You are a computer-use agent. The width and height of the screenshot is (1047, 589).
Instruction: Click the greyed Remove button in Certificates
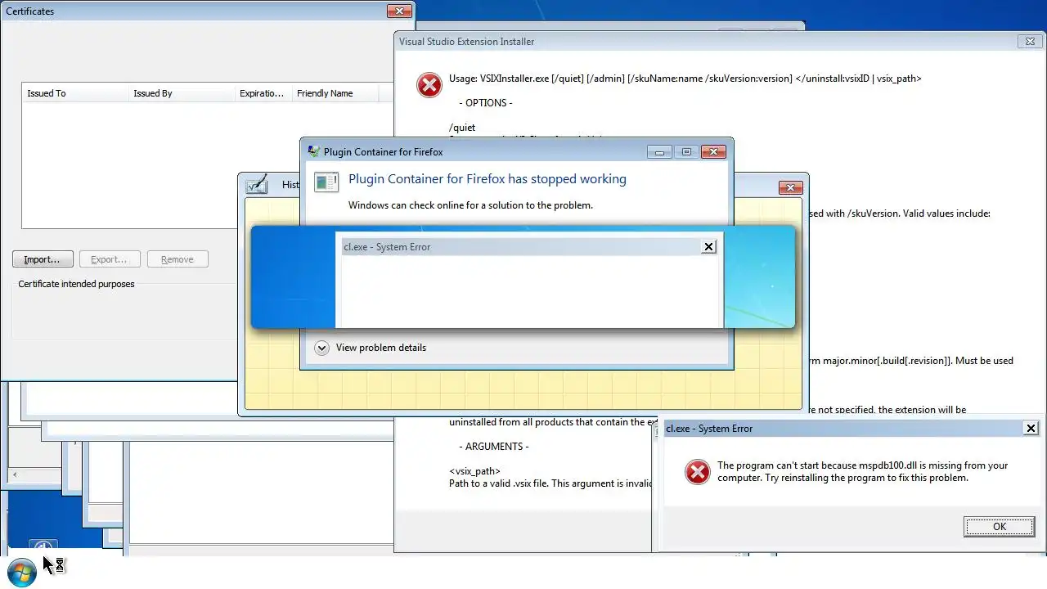click(x=177, y=259)
